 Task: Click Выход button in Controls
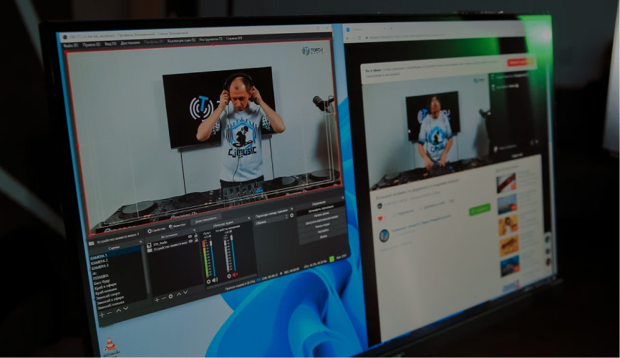coord(323,236)
